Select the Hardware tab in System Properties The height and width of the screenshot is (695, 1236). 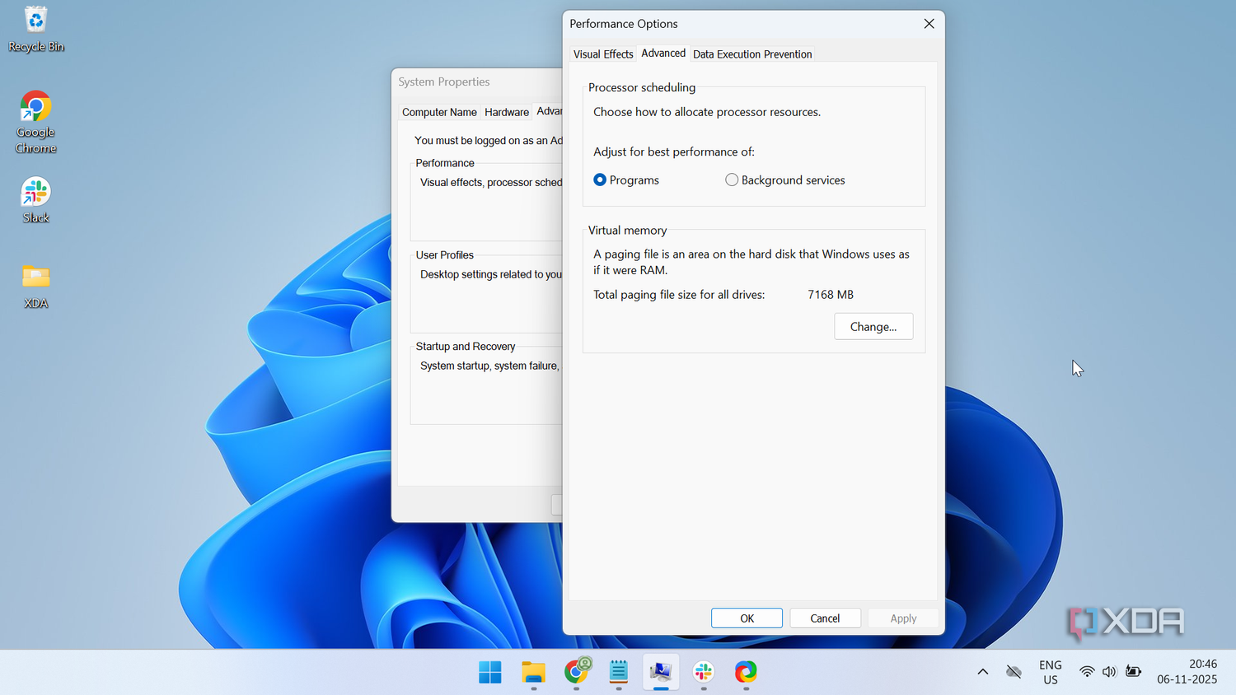(x=506, y=112)
